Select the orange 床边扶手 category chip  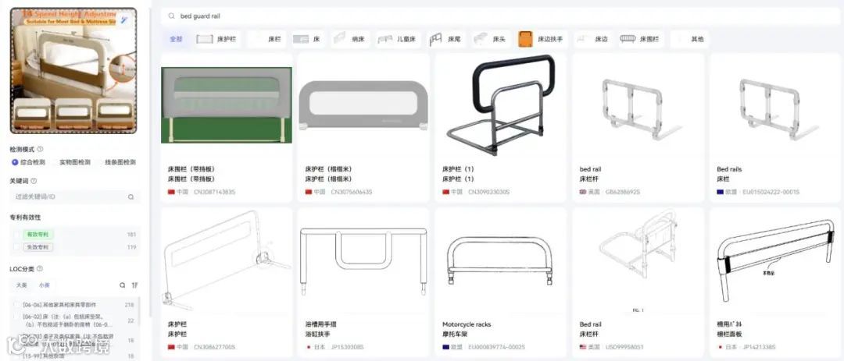(x=542, y=39)
